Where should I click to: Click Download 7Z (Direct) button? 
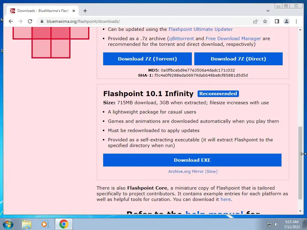(238, 59)
